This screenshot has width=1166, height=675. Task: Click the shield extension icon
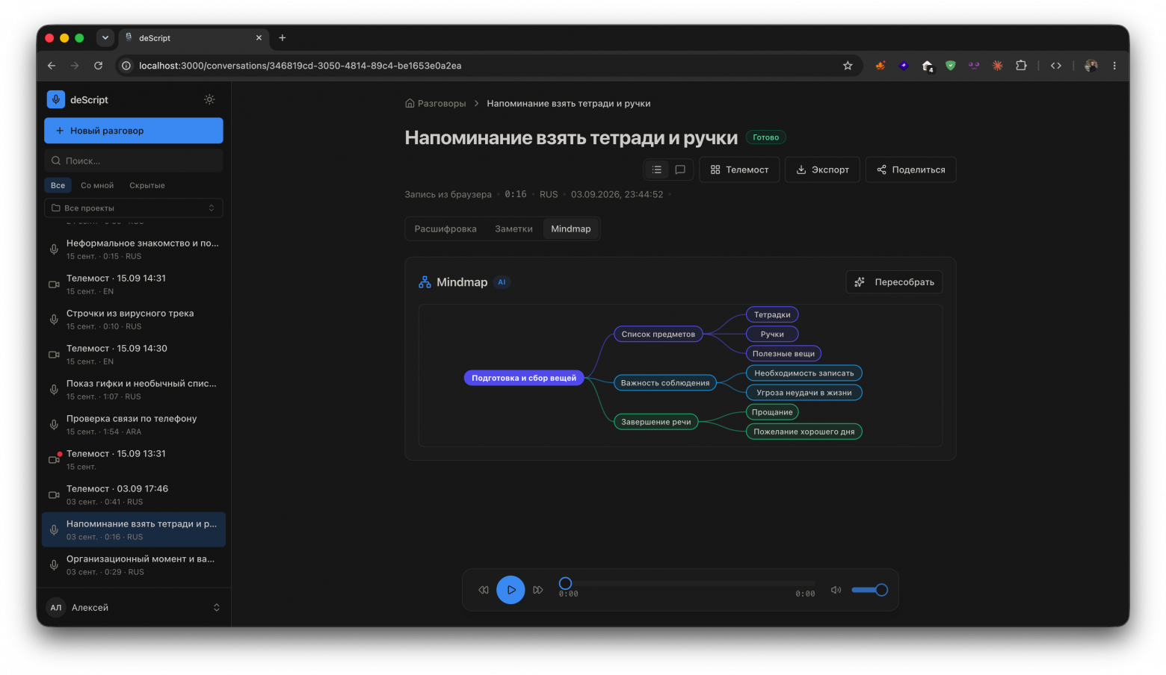click(951, 66)
